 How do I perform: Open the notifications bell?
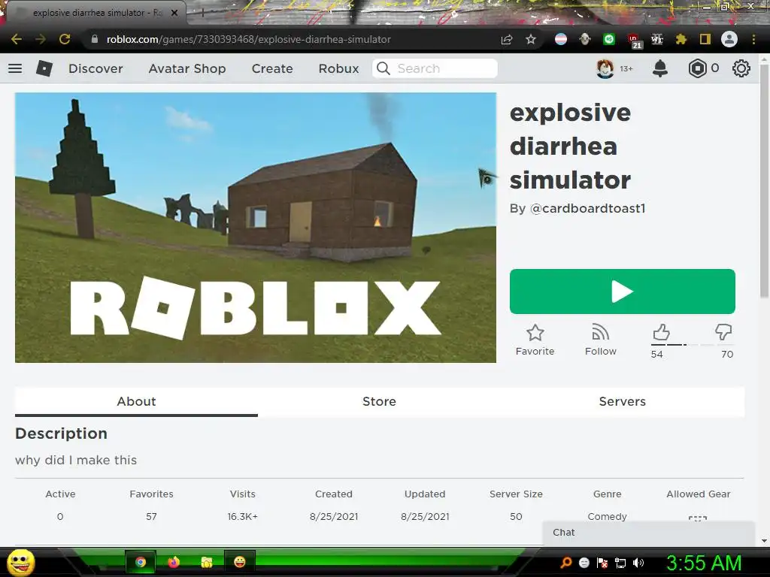(660, 68)
